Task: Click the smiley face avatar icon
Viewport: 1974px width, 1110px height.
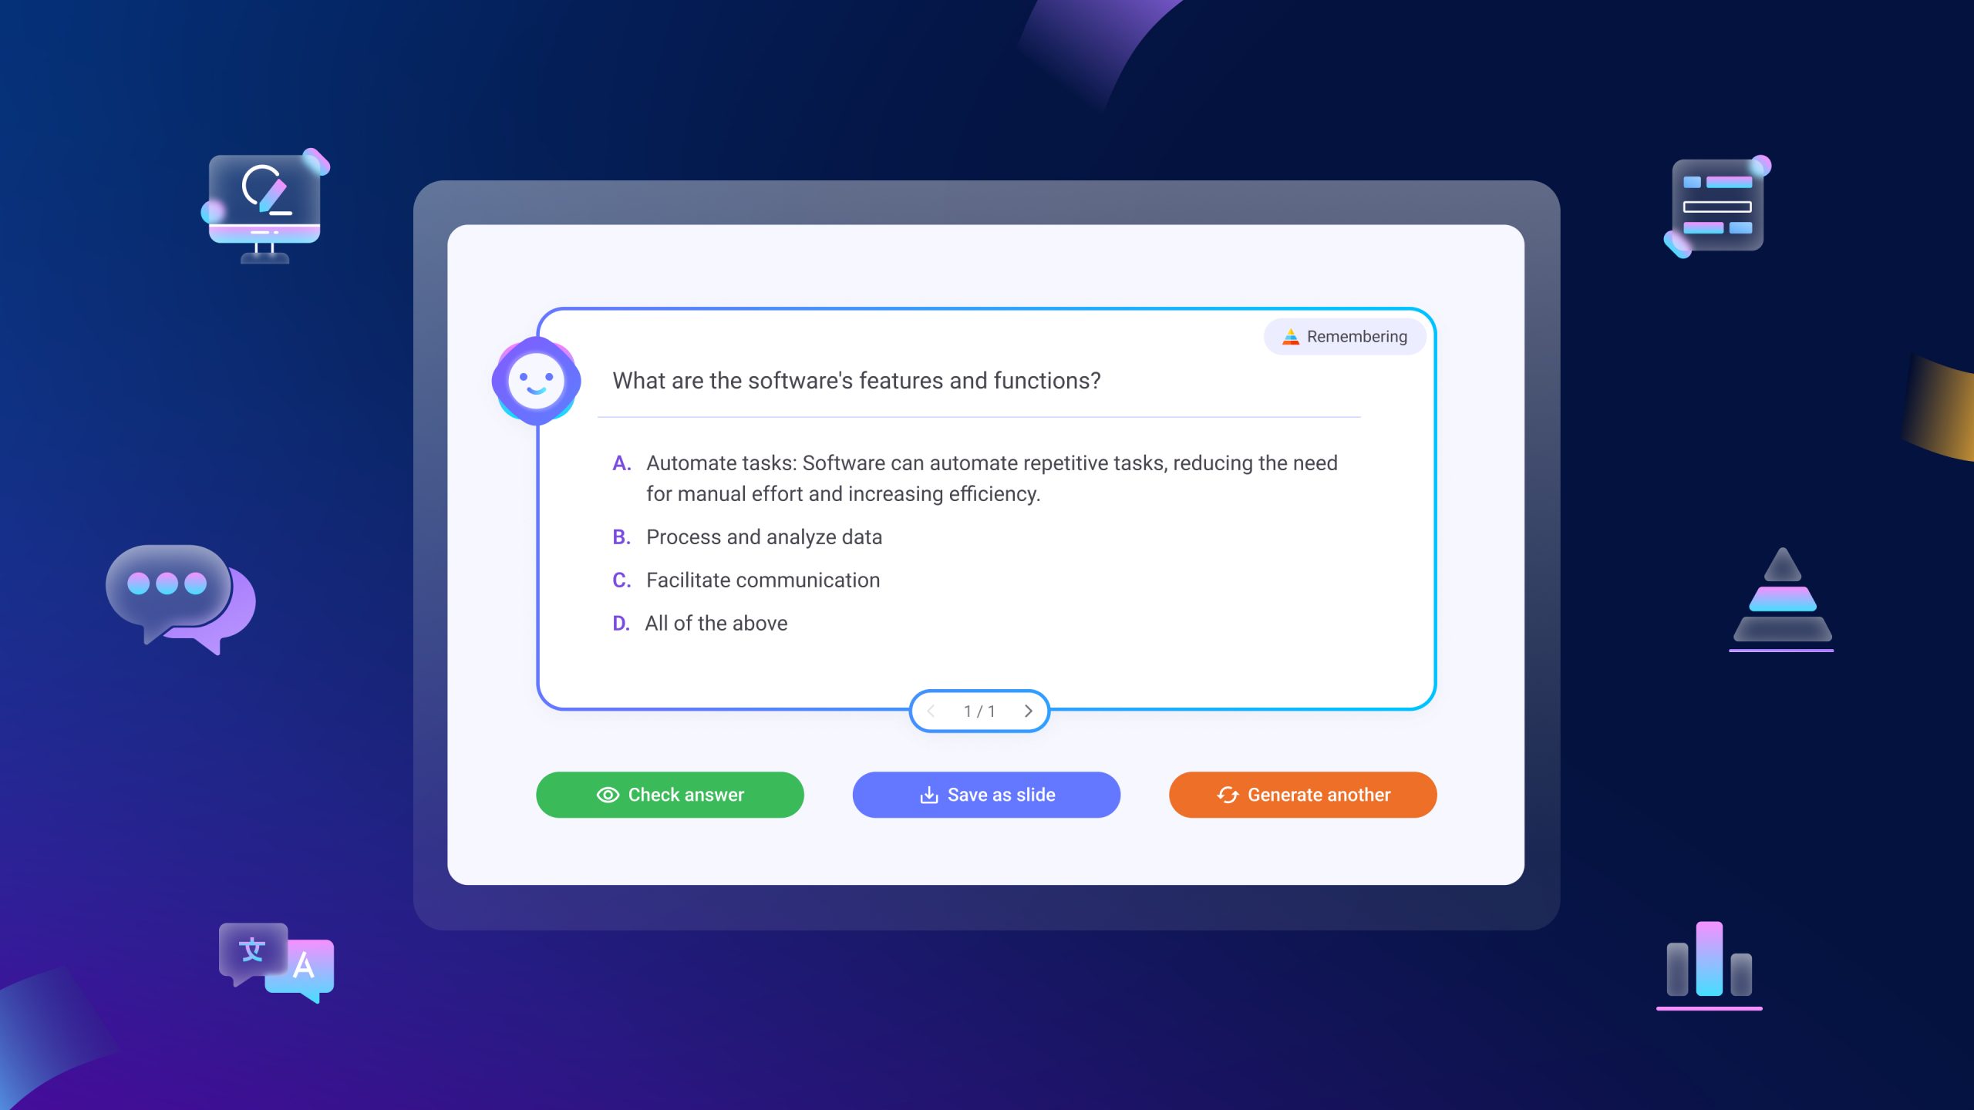Action: (536, 381)
